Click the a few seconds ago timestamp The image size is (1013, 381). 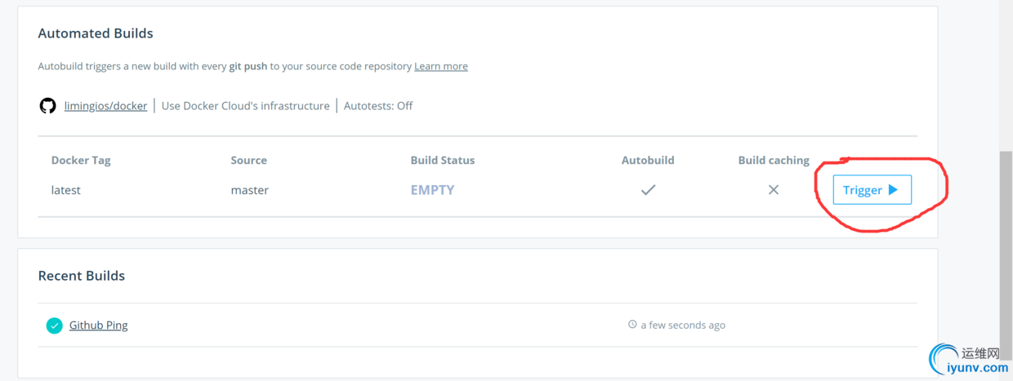[683, 325]
